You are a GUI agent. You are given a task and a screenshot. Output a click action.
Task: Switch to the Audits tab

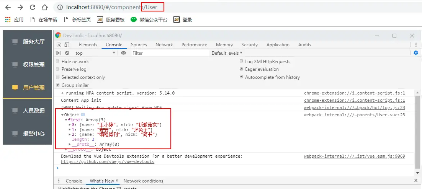point(305,45)
